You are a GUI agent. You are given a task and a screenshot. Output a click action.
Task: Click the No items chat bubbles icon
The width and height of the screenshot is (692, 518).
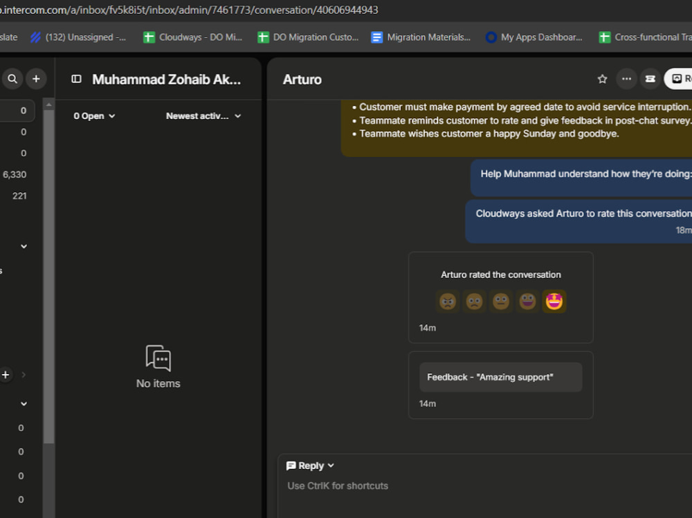(158, 358)
